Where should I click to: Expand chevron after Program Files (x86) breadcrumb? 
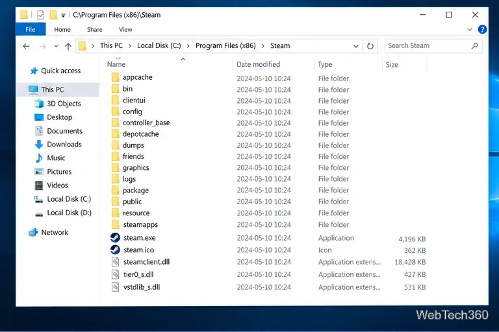coord(263,46)
